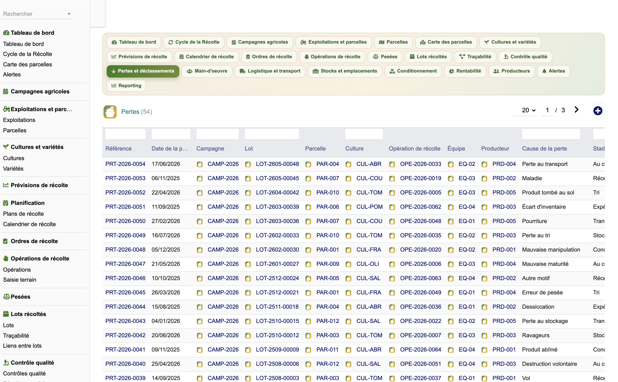
Task: Click lot icon beside LOT-2512-00024
Action: click(248, 279)
